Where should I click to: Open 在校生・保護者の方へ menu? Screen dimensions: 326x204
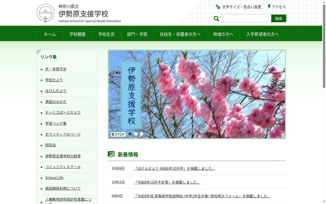180,34
